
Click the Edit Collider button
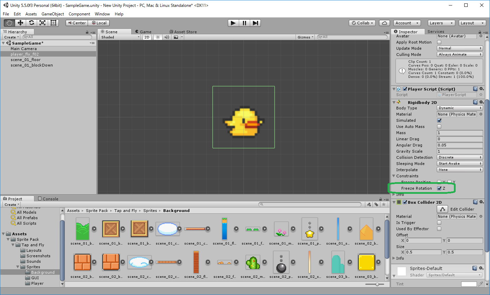pyautogui.click(x=442, y=209)
